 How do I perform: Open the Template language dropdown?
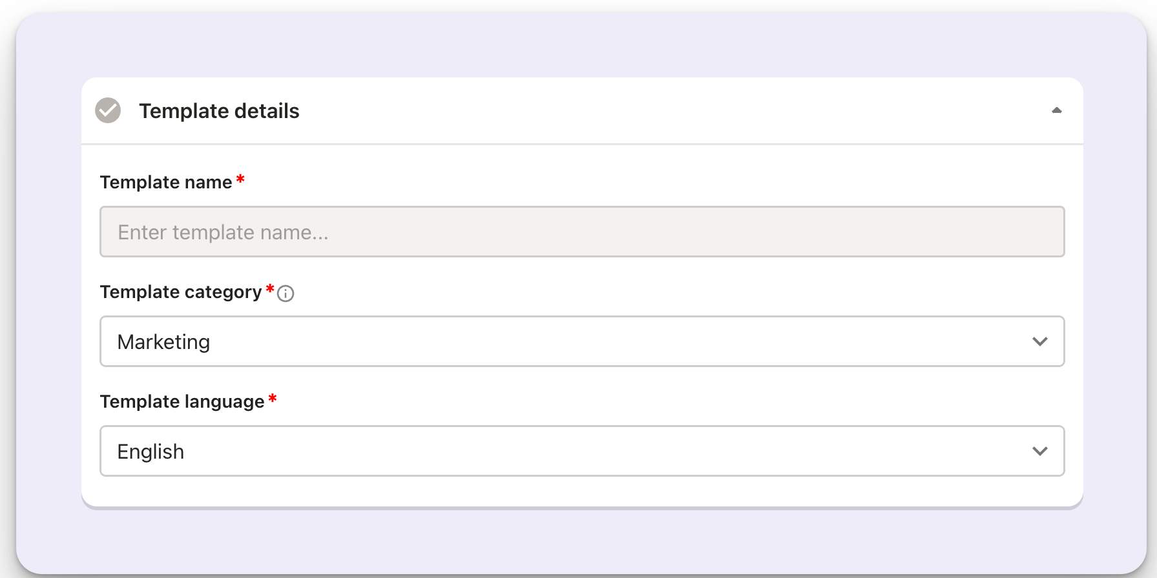pos(582,451)
